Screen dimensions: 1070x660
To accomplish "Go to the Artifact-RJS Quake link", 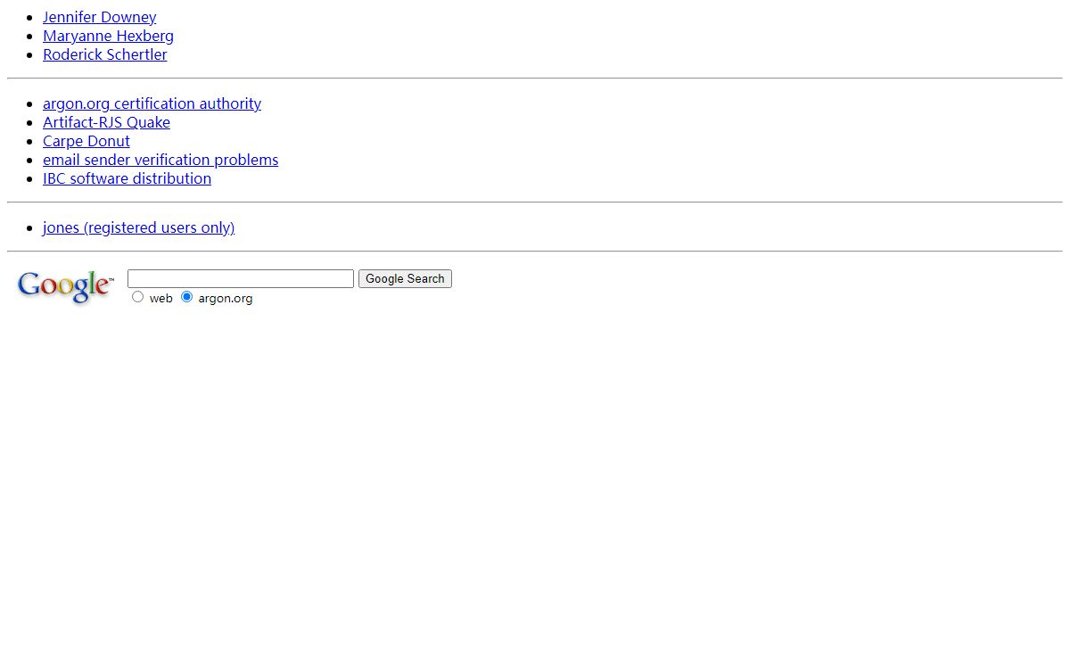I will pos(106,122).
